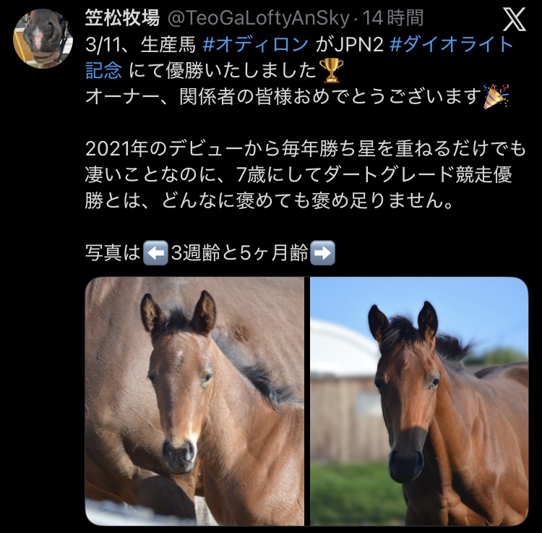
Task: Open the #ダイオライト hashtag link
Action: (x=451, y=45)
